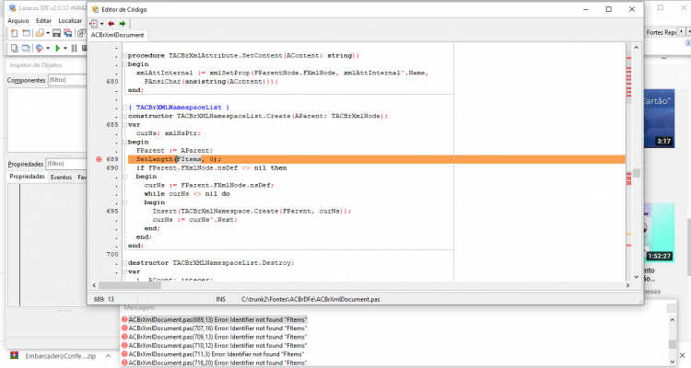Click the 'curNs := curNs^.Next;' code line
691x368 pixels.
[194, 220]
